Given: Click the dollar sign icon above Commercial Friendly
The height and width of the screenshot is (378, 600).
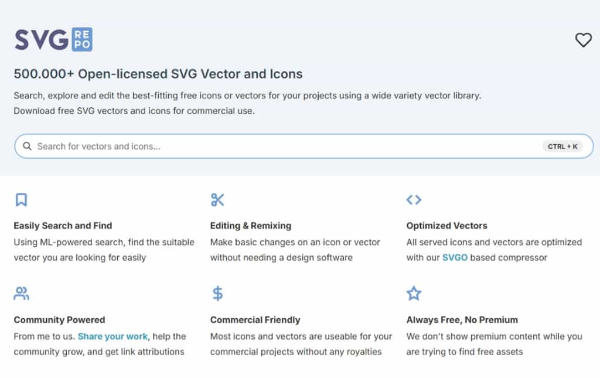Looking at the screenshot, I should [217, 294].
